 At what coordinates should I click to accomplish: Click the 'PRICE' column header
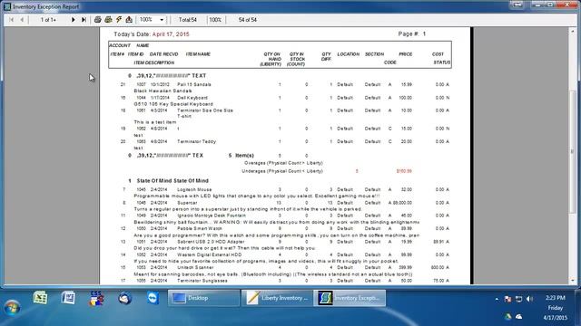(x=406, y=54)
